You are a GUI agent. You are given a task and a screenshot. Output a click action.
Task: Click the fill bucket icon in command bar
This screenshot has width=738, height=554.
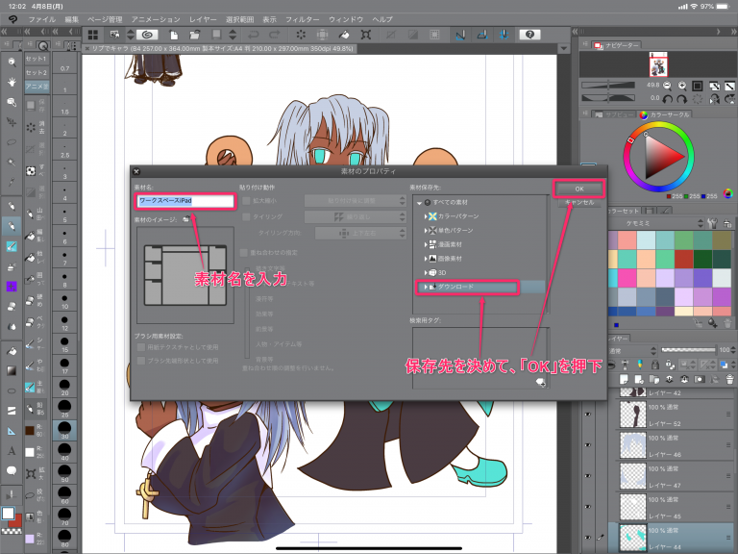pyautogui.click(x=344, y=35)
